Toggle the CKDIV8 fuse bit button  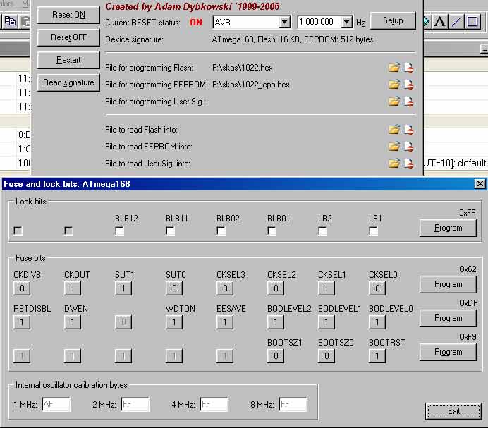(x=22, y=288)
